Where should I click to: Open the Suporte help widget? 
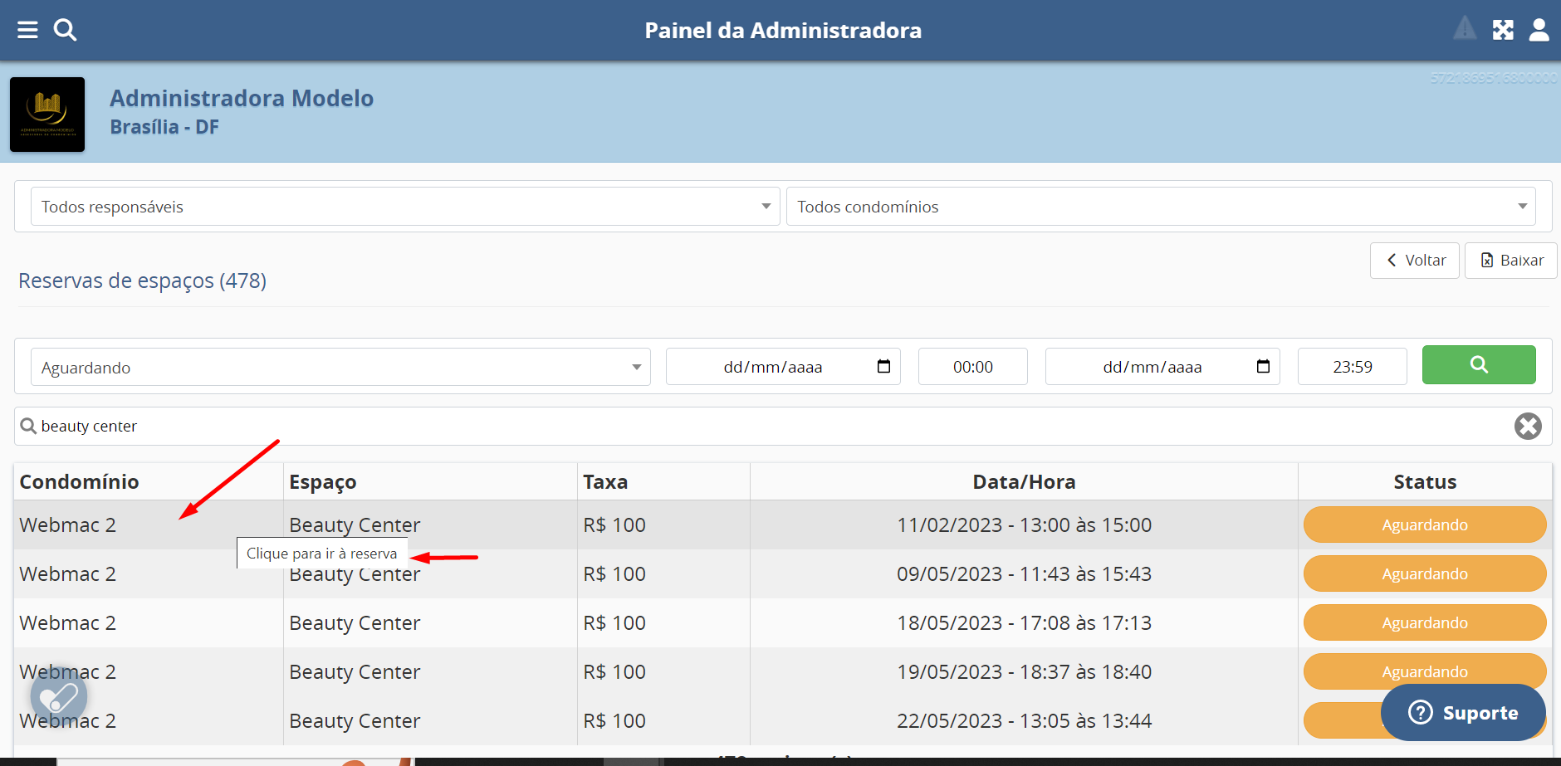[x=1462, y=713]
